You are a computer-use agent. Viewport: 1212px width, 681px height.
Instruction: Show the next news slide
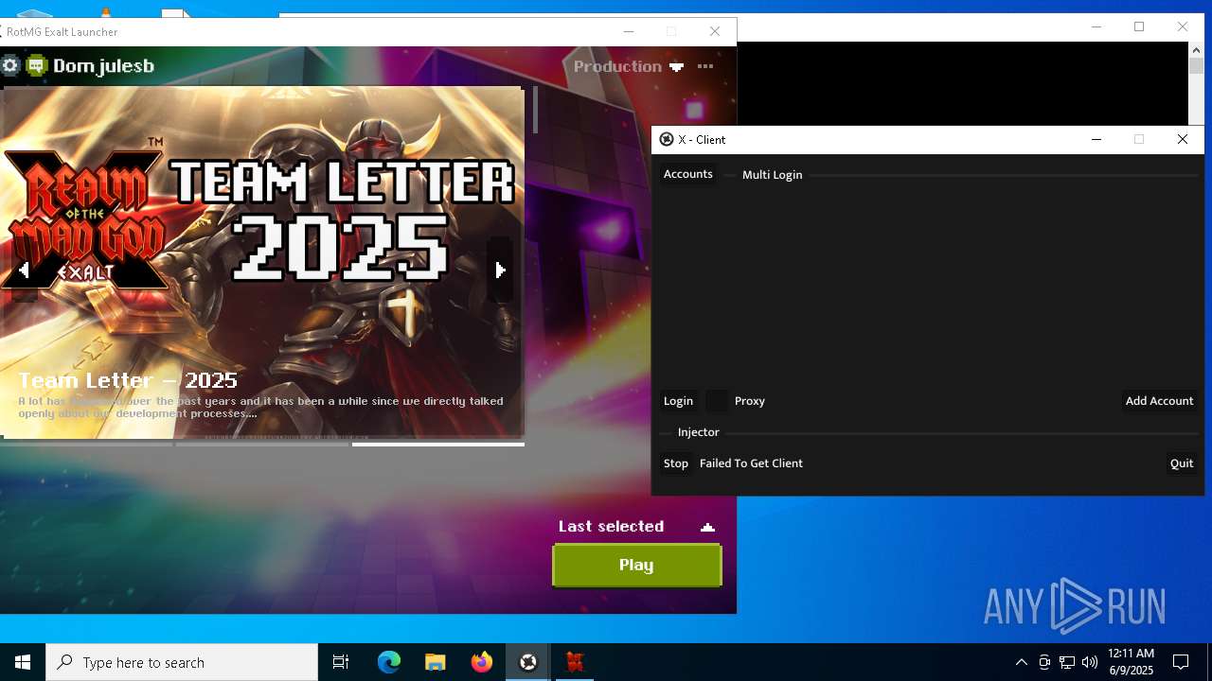pos(500,271)
